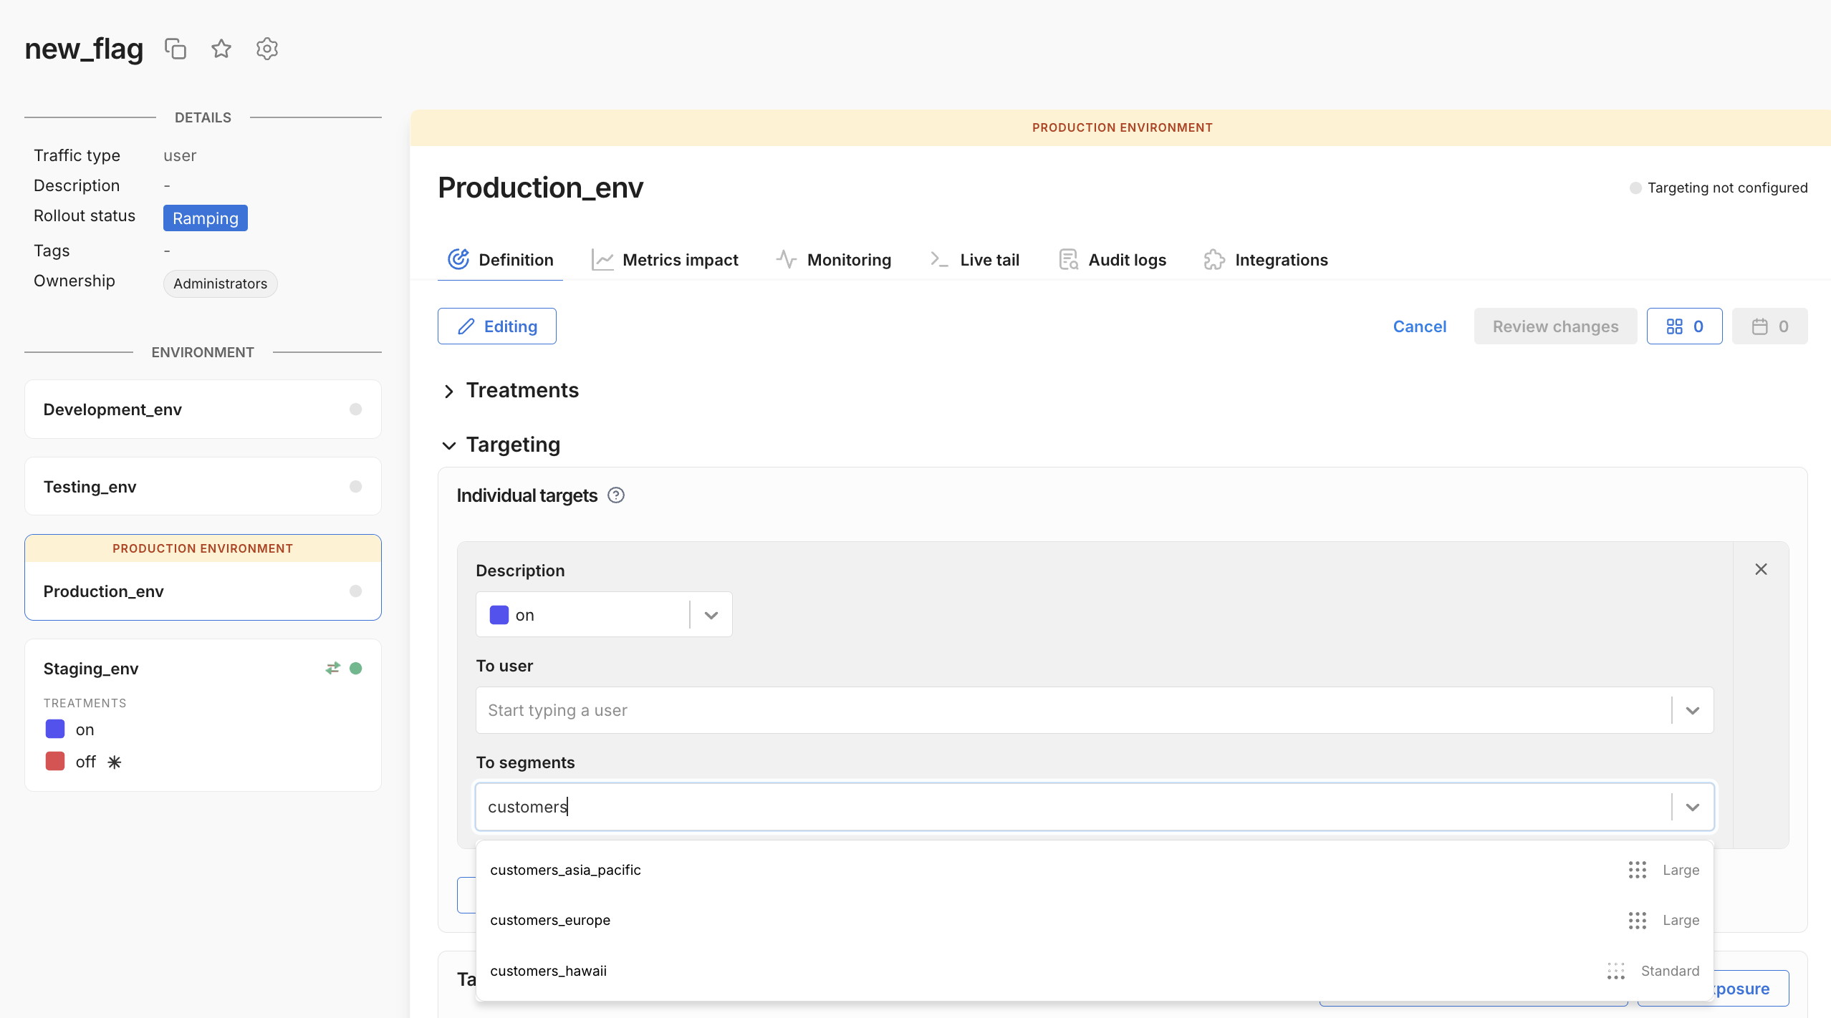Click the grid icon counter button
1831x1018 pixels.
tap(1683, 326)
